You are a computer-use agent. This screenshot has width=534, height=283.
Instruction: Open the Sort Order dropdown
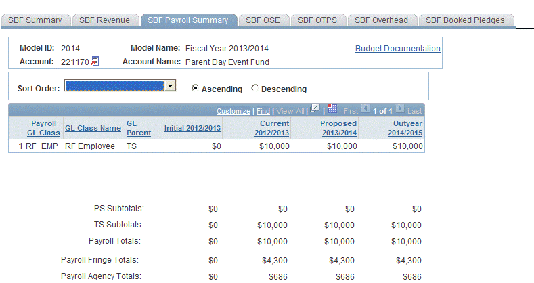click(171, 86)
